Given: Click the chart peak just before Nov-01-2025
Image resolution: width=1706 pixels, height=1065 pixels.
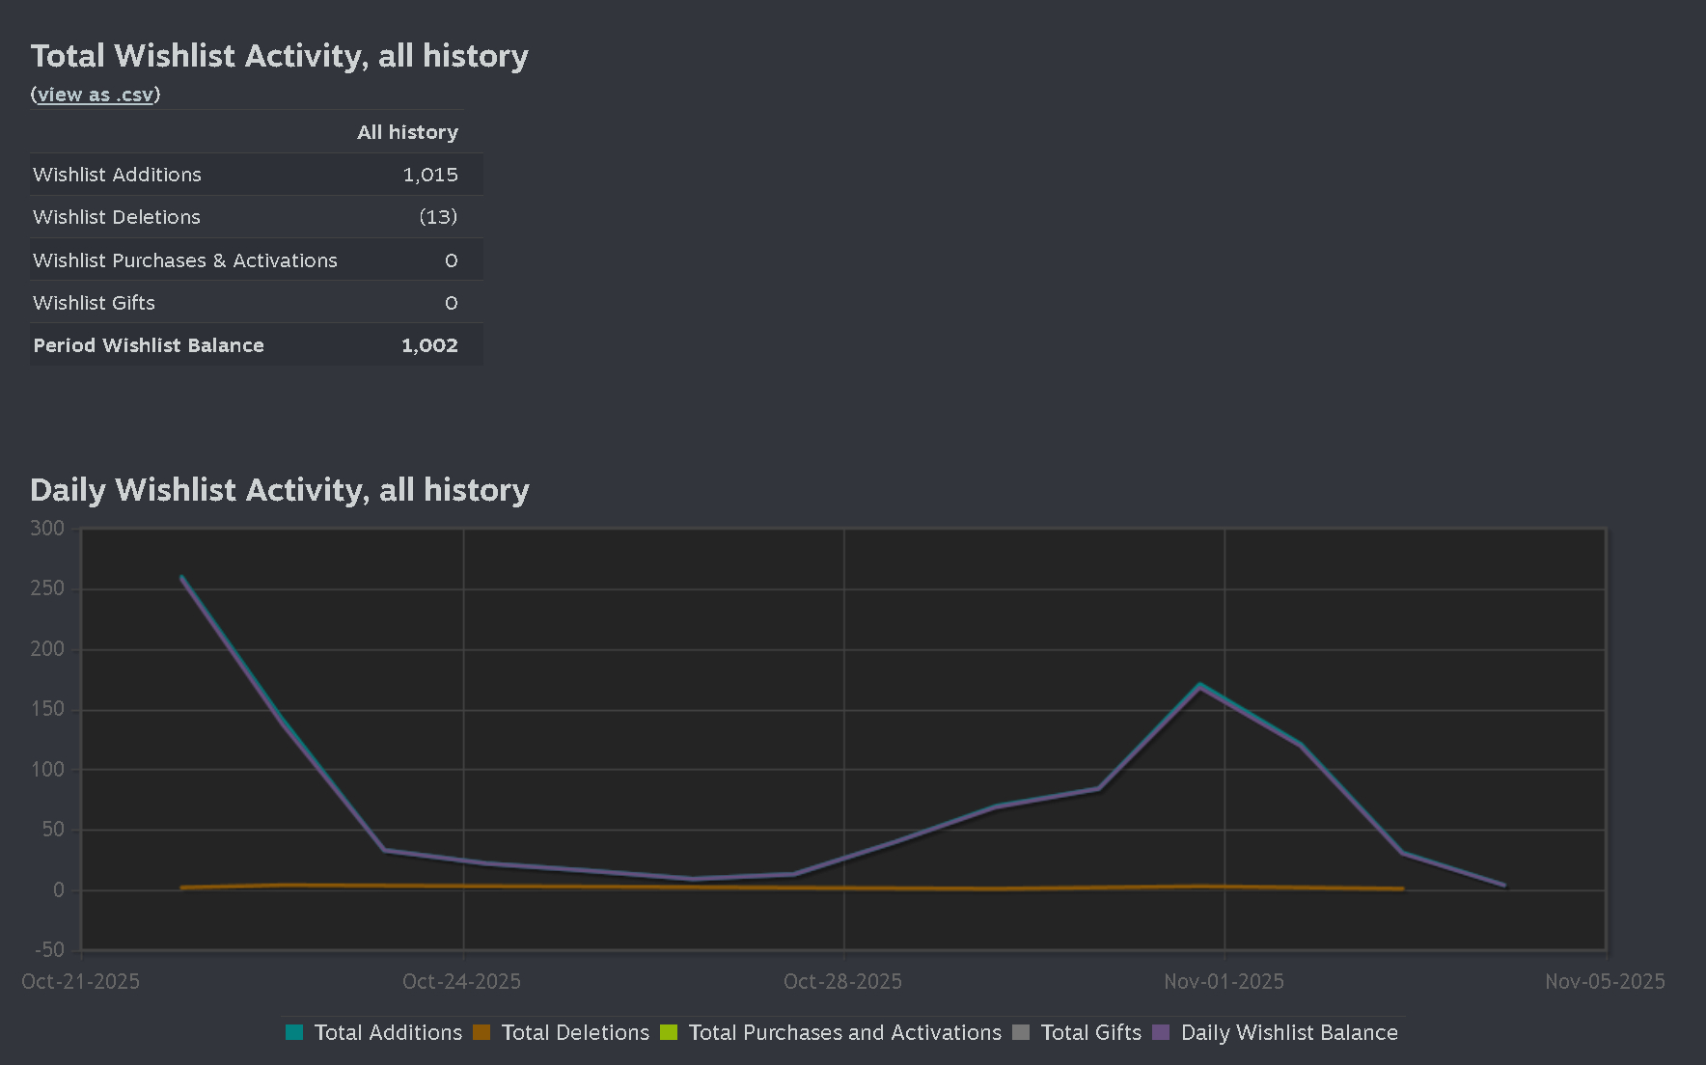Looking at the screenshot, I should 1199,686.
